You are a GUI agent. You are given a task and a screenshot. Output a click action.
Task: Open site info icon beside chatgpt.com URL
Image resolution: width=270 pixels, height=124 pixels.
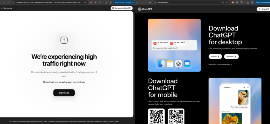point(13,2)
